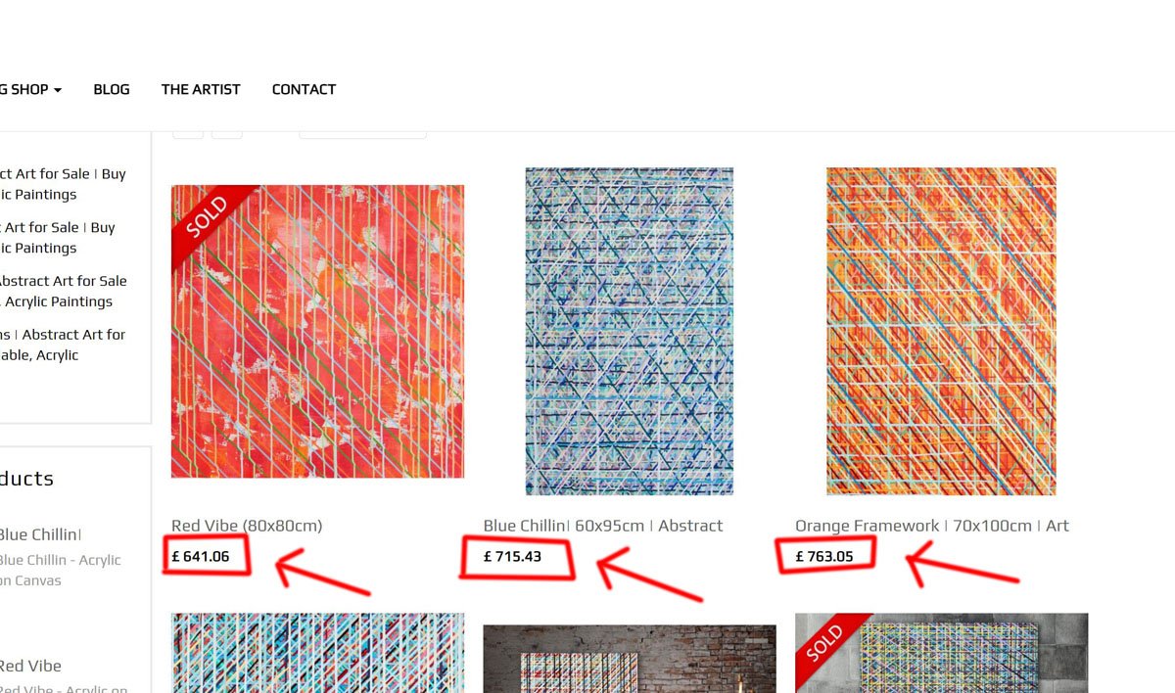Open the Blue Chillin painting thumbnail

(x=630, y=332)
